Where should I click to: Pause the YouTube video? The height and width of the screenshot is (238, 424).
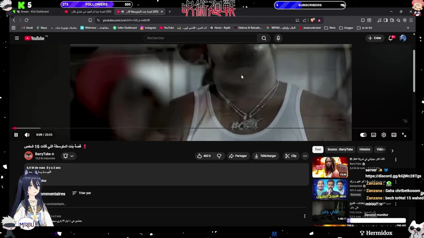coord(16,135)
